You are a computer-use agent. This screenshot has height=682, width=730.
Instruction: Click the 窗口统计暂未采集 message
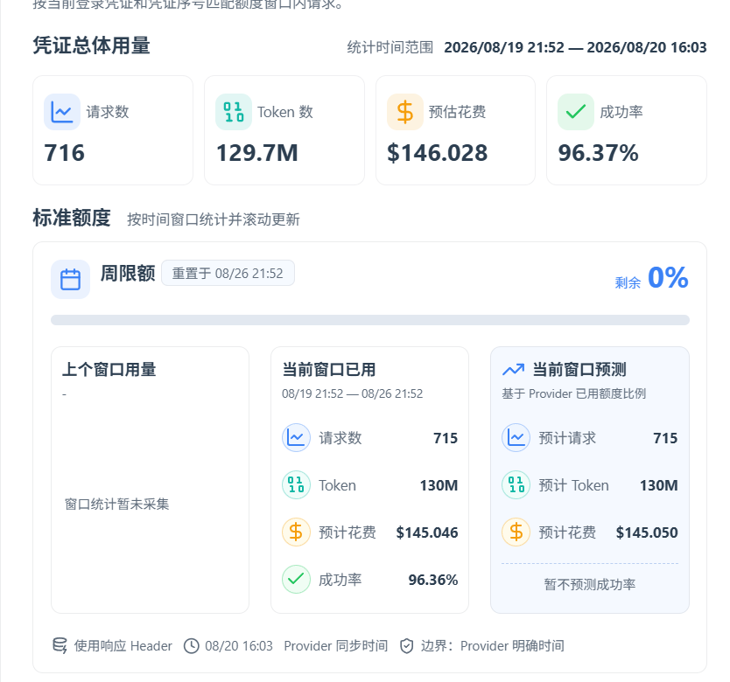(x=117, y=504)
